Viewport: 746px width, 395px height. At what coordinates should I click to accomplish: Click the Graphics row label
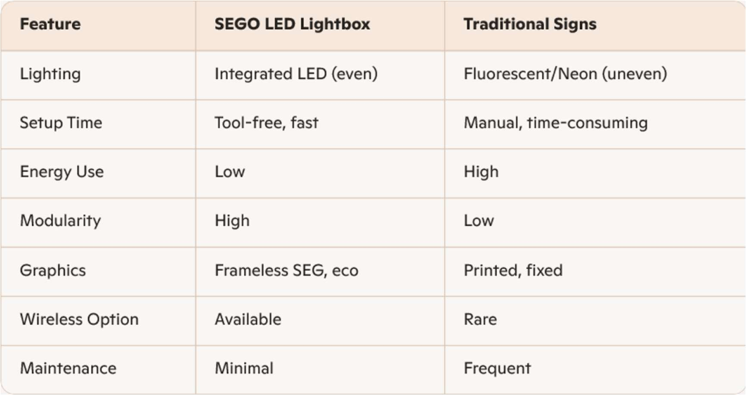[x=52, y=270]
